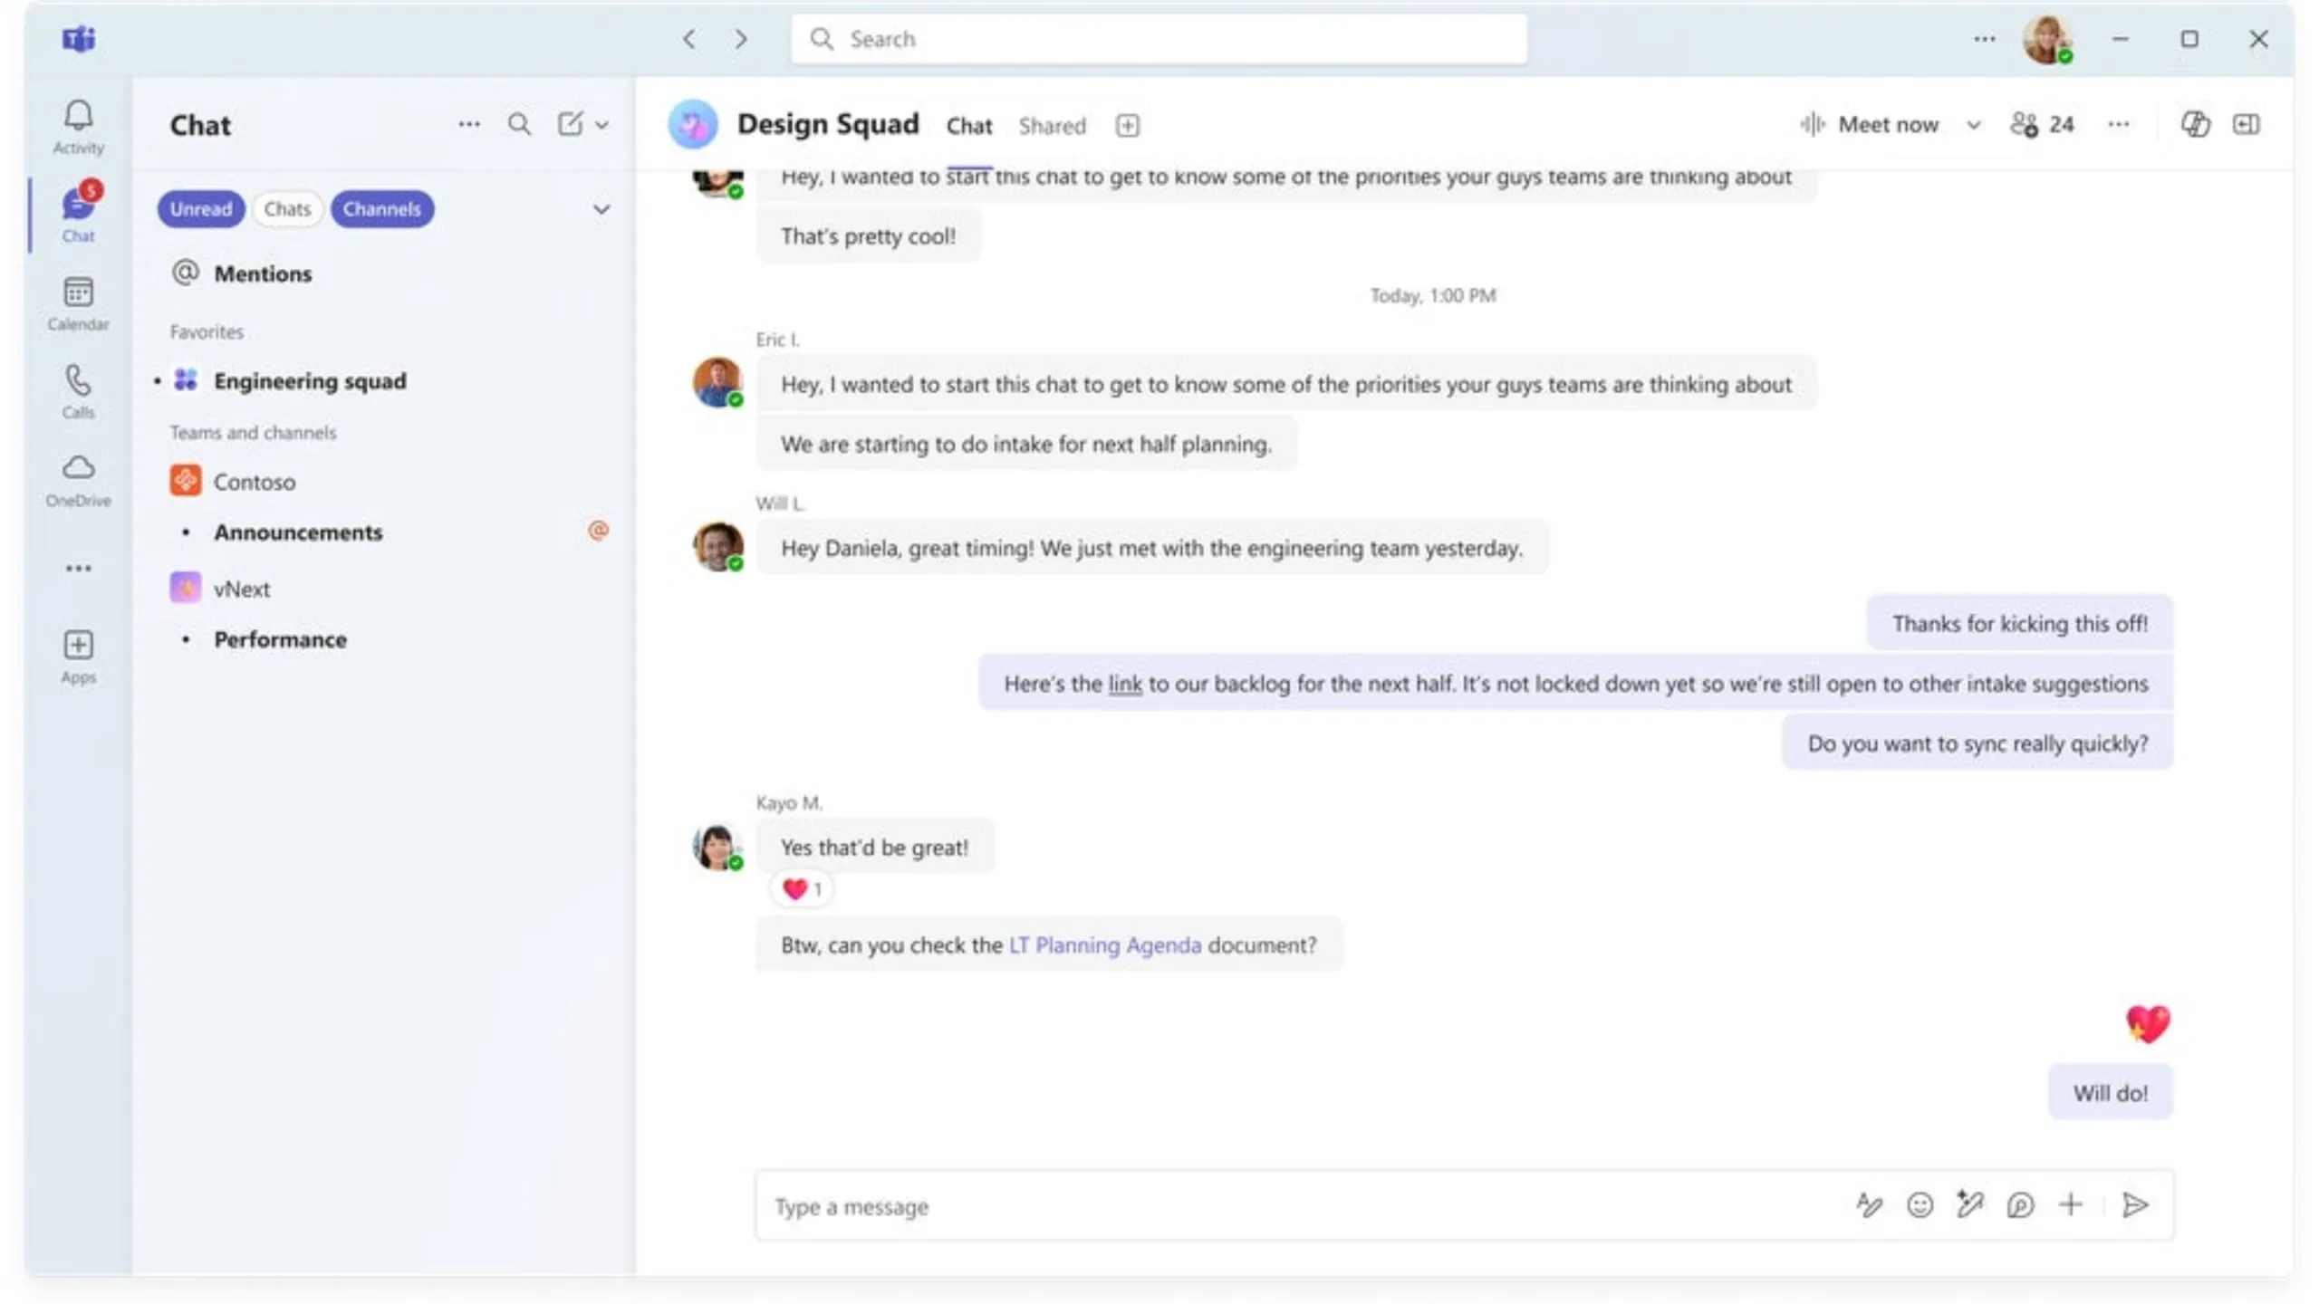Open the plus actions and apps menu
The height and width of the screenshot is (1304, 2319).
click(2071, 1205)
